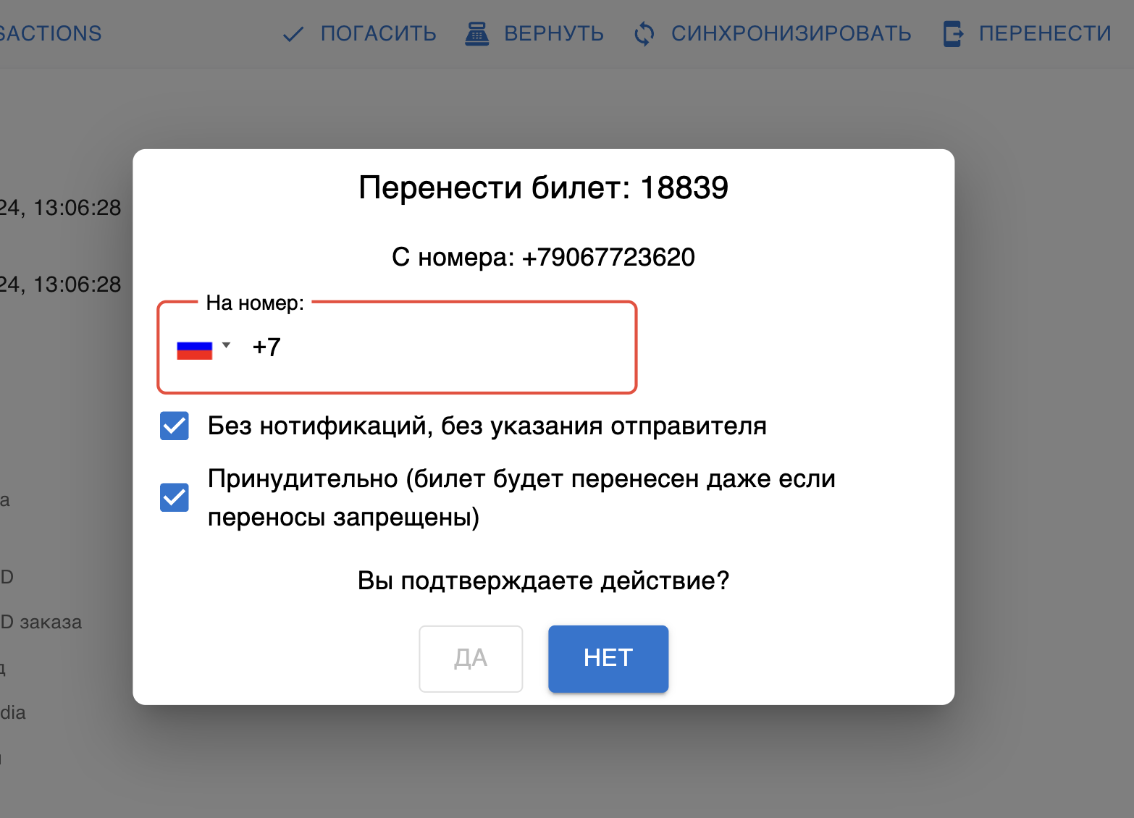The height and width of the screenshot is (818, 1134).
Task: Click the 'Без нотификаций, без указания отправителя' label
Action: pyautogui.click(x=487, y=426)
